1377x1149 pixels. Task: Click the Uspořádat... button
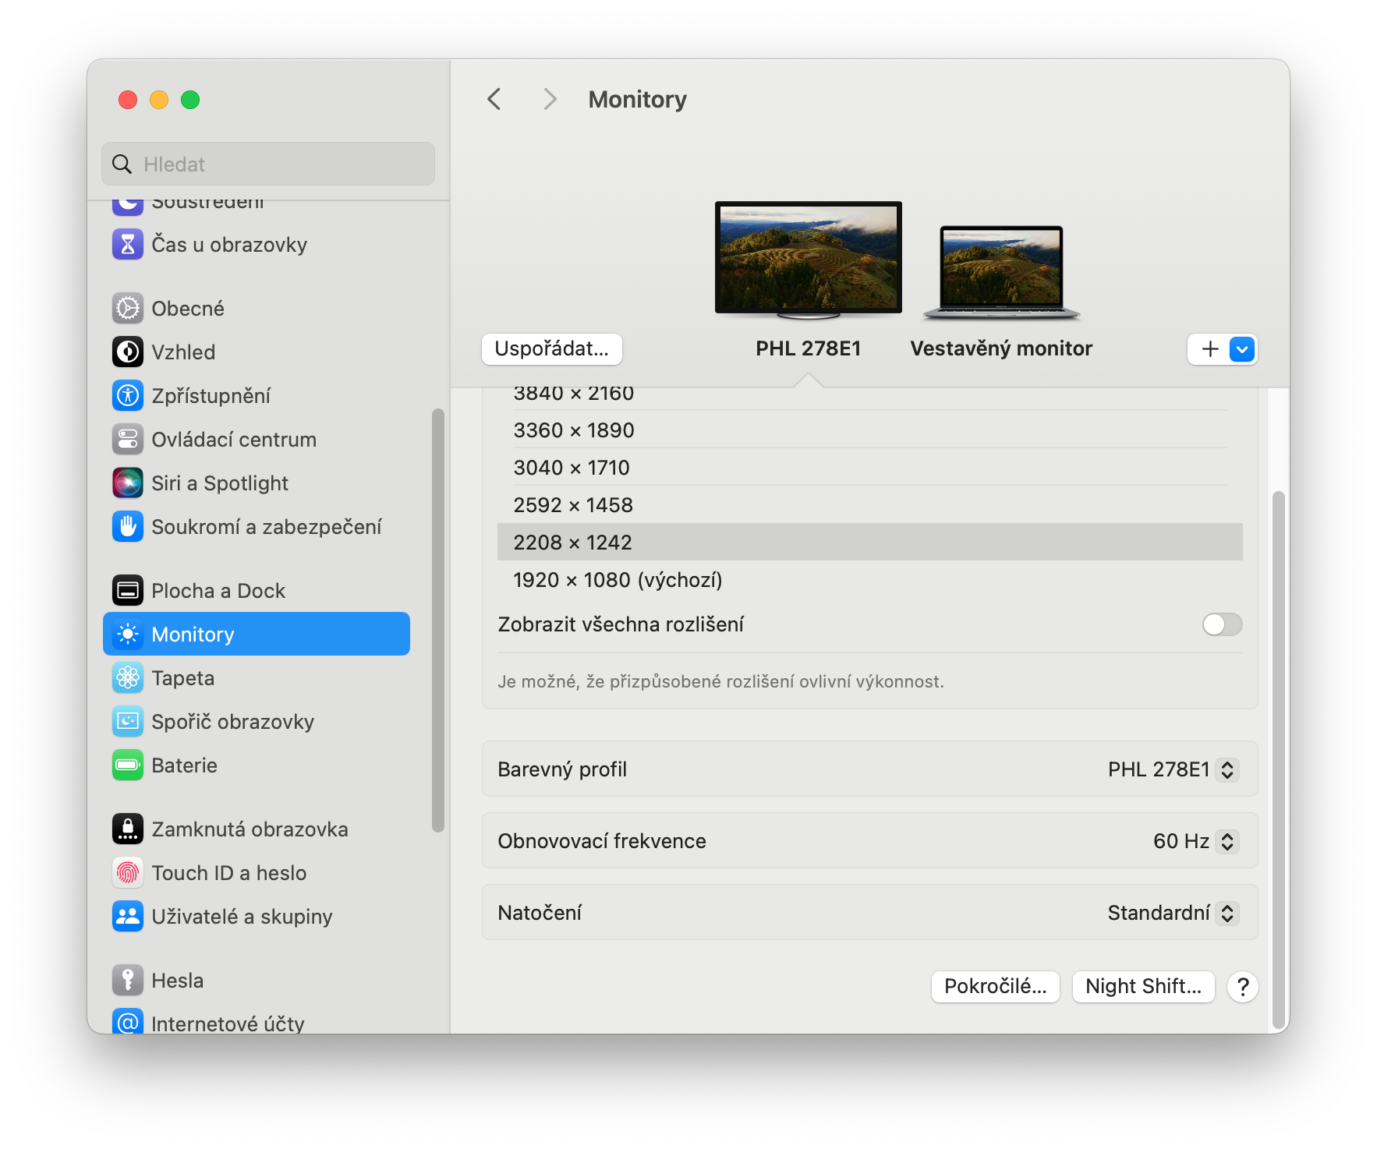[x=551, y=349]
